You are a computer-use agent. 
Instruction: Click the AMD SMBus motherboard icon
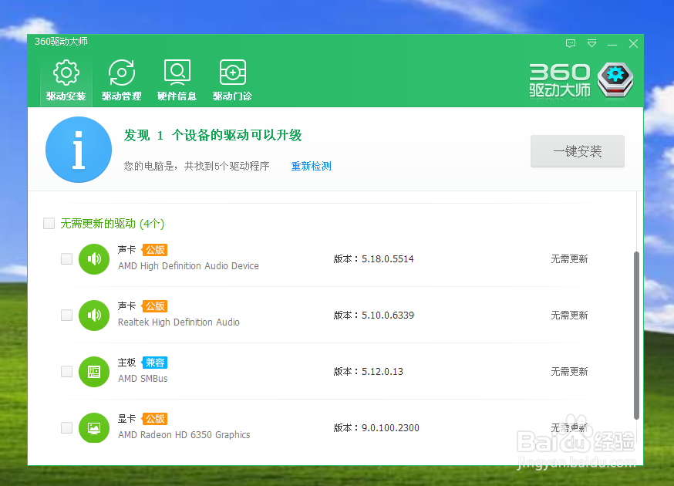pos(94,372)
